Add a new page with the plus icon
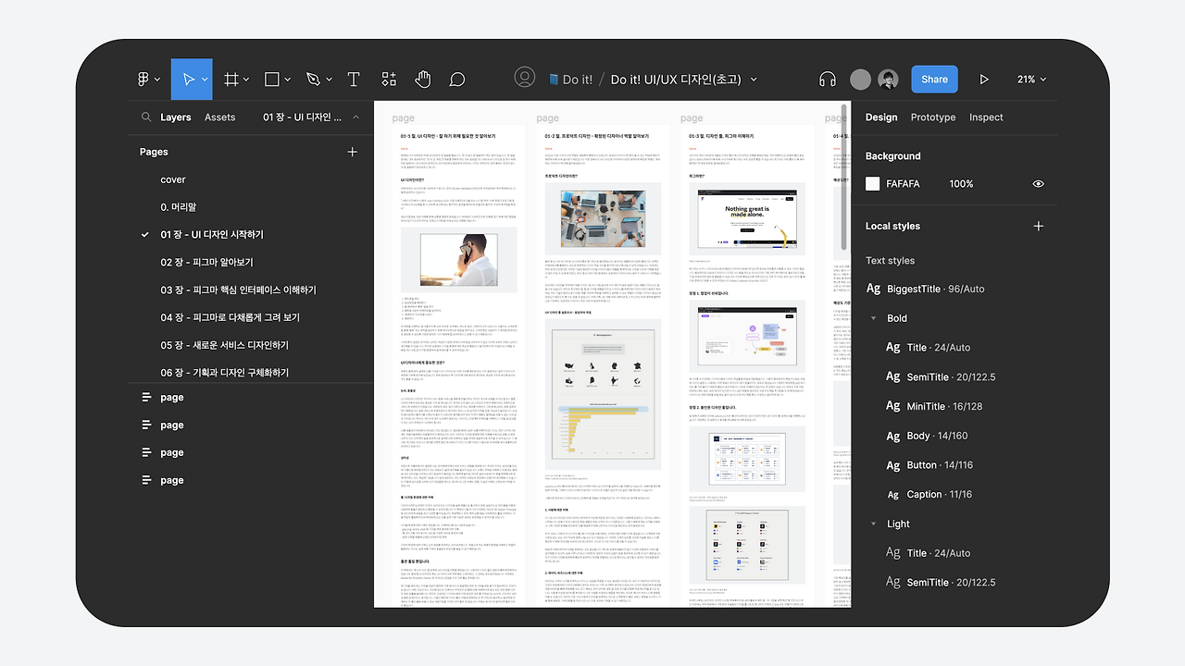Screen dimensions: 1185x666 (352, 152)
